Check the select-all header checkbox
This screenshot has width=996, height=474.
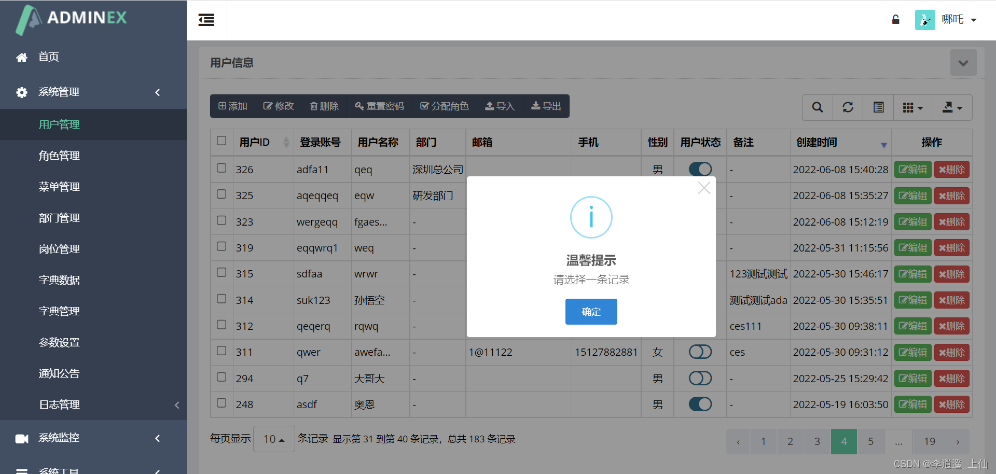point(222,141)
